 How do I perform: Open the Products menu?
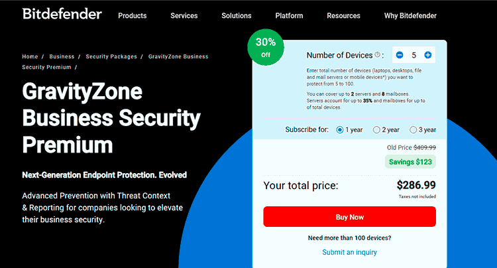(x=132, y=15)
